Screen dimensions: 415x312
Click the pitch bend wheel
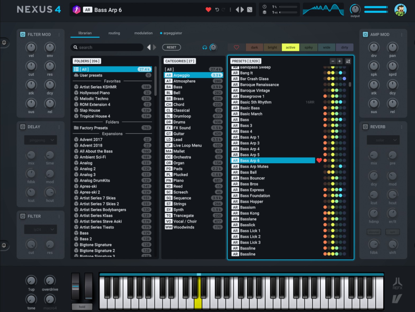(75, 287)
